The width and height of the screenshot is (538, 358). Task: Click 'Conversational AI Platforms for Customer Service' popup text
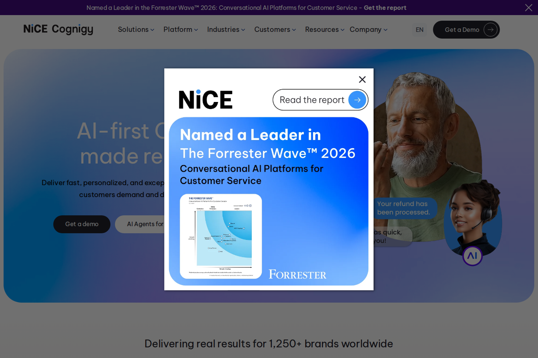[x=252, y=174]
